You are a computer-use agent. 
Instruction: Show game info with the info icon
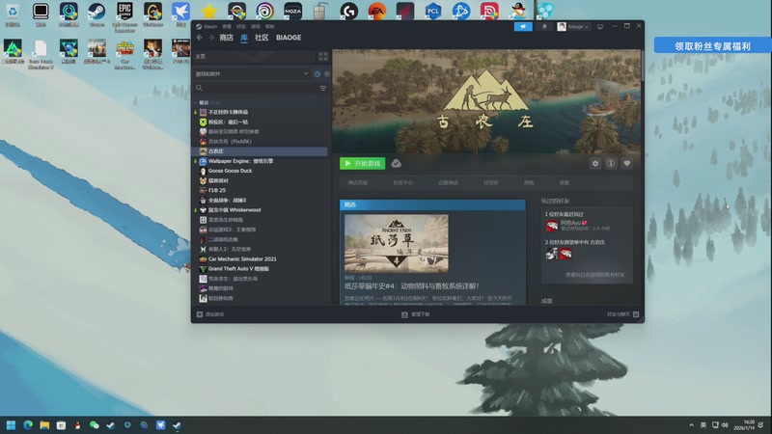tap(611, 163)
